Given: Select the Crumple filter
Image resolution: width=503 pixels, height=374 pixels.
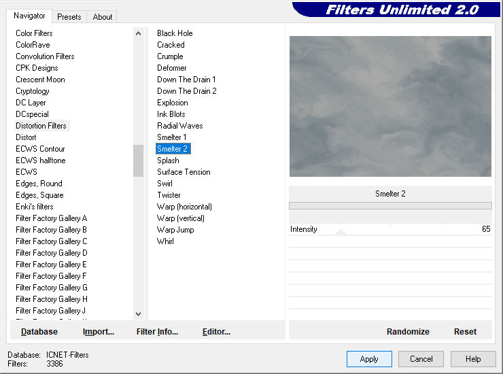Looking at the screenshot, I should pos(170,56).
